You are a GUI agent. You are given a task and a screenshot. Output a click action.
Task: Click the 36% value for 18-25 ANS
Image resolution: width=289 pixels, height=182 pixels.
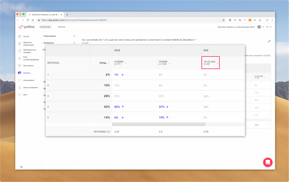206,96
